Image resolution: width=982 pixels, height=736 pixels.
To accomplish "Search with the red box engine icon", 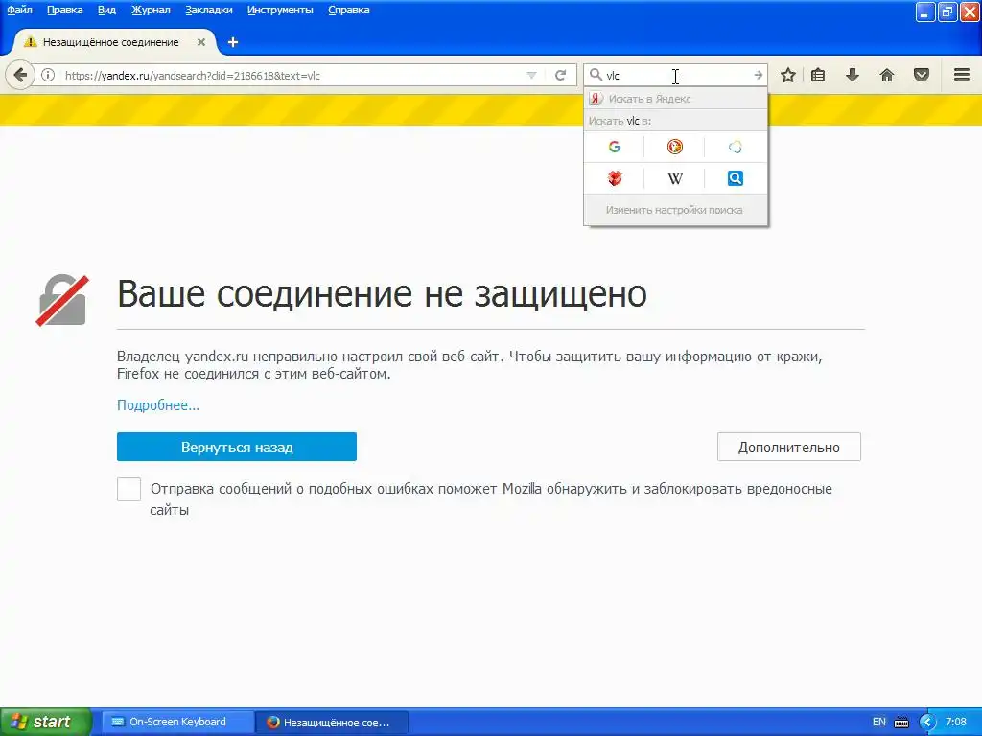I will tap(615, 178).
